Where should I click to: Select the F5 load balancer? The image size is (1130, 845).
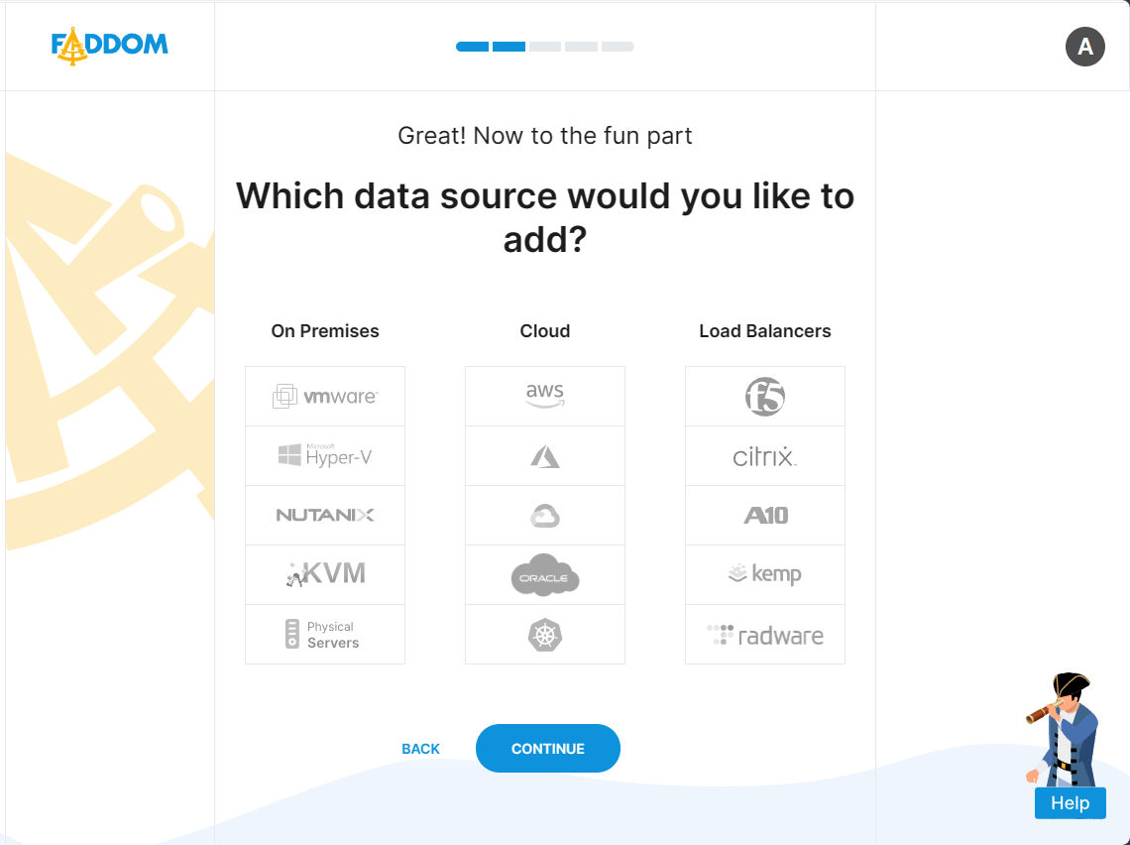click(765, 397)
